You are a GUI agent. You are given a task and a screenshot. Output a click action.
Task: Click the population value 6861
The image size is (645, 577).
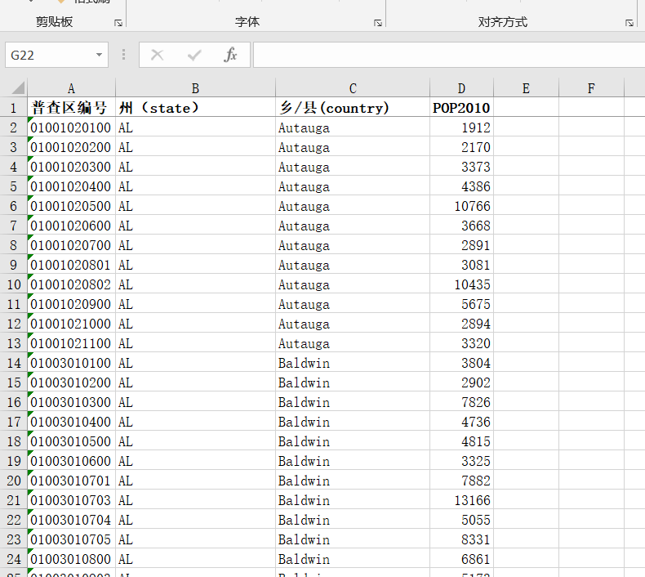tap(461, 559)
